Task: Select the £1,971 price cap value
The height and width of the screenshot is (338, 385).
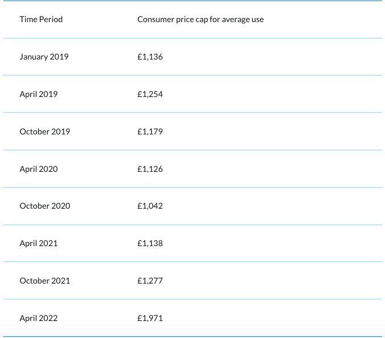Action: 150,318
